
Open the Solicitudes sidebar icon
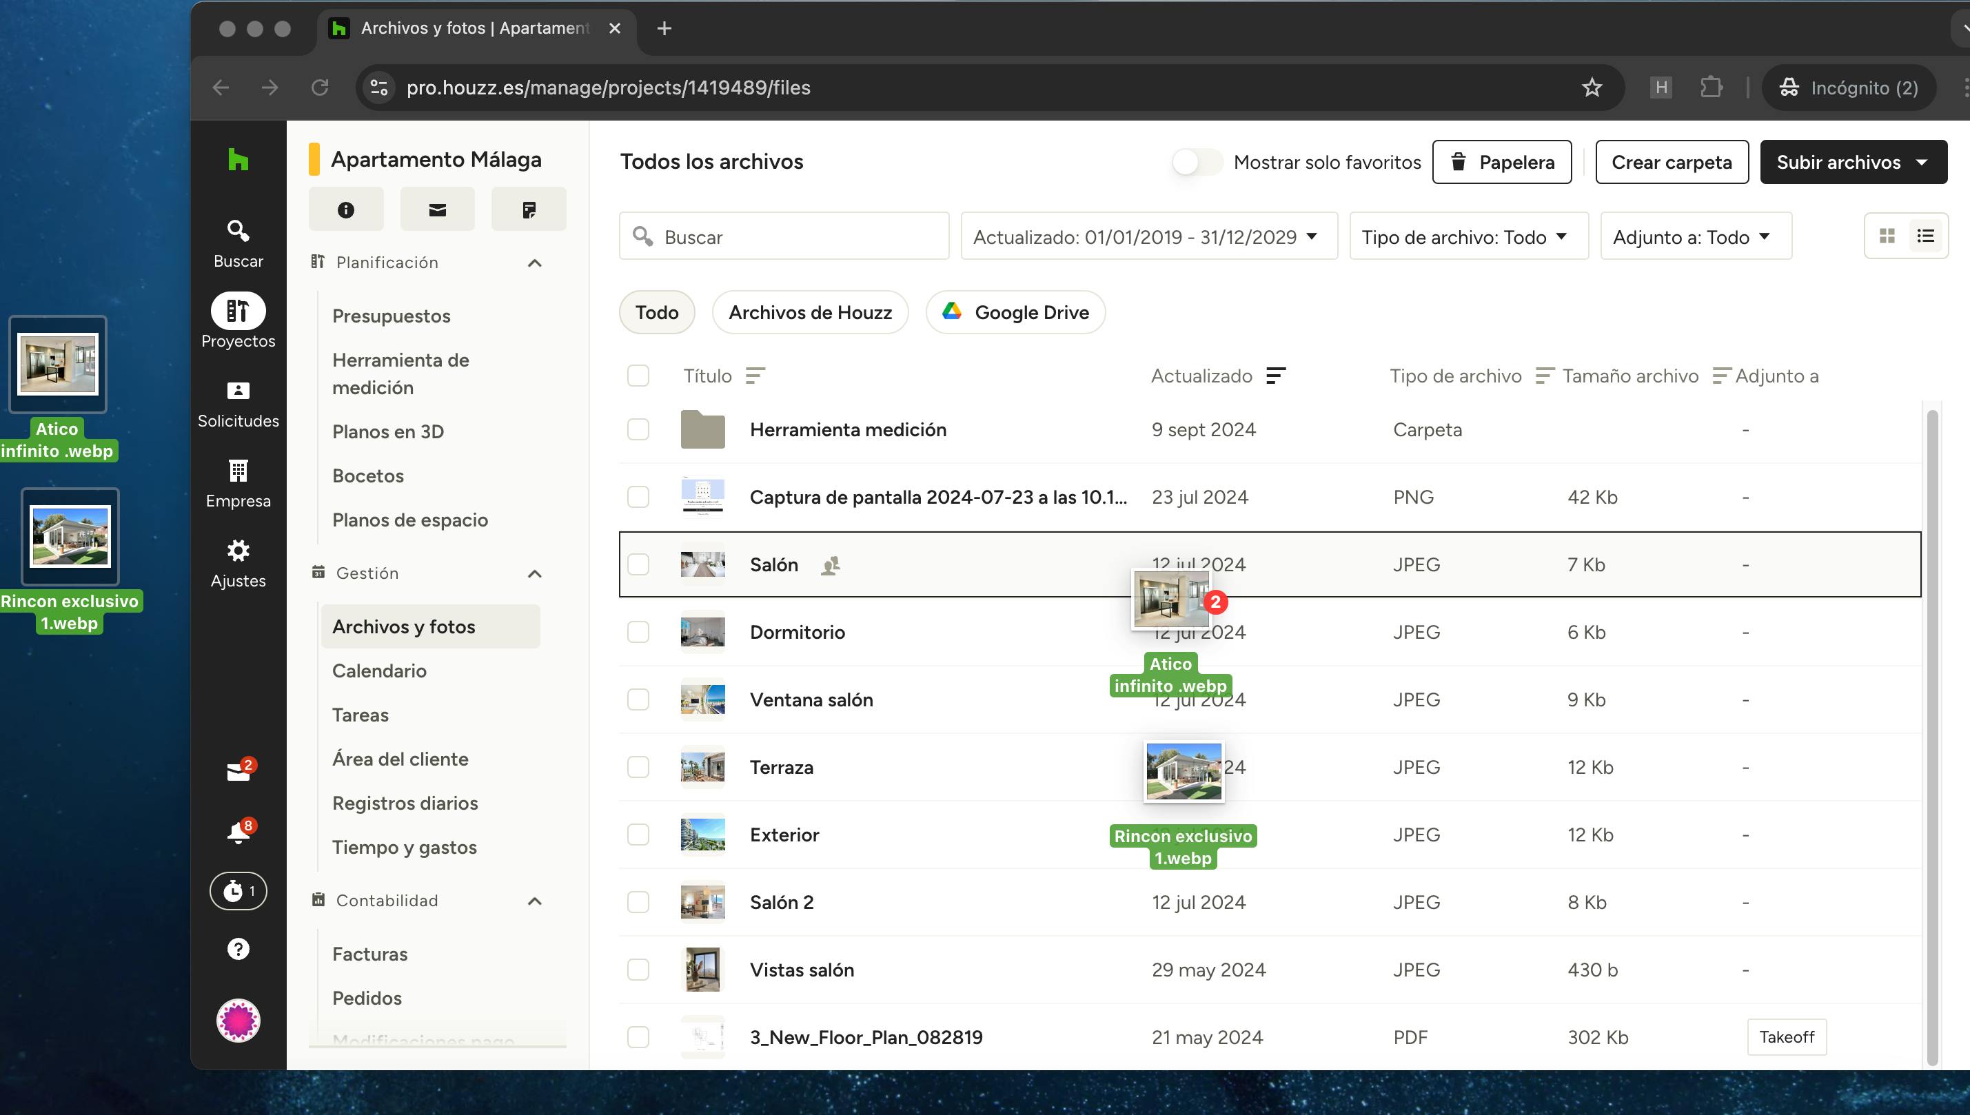(x=238, y=391)
